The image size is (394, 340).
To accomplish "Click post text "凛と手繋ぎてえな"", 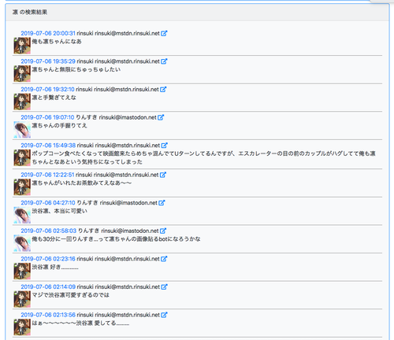I will tap(54, 98).
